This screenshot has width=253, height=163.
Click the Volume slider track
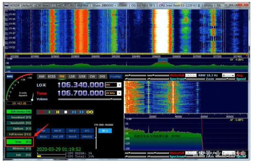(89, 99)
